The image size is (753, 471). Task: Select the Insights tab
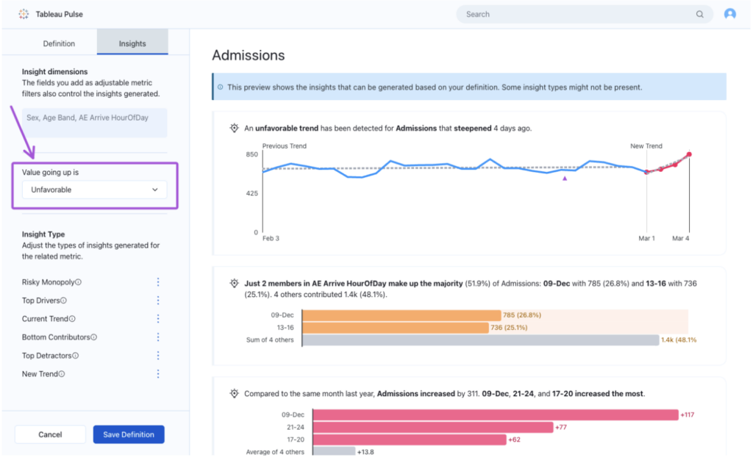click(x=132, y=43)
